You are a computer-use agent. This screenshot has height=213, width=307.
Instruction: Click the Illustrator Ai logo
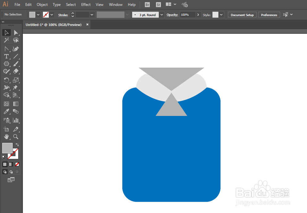click(x=6, y=4)
